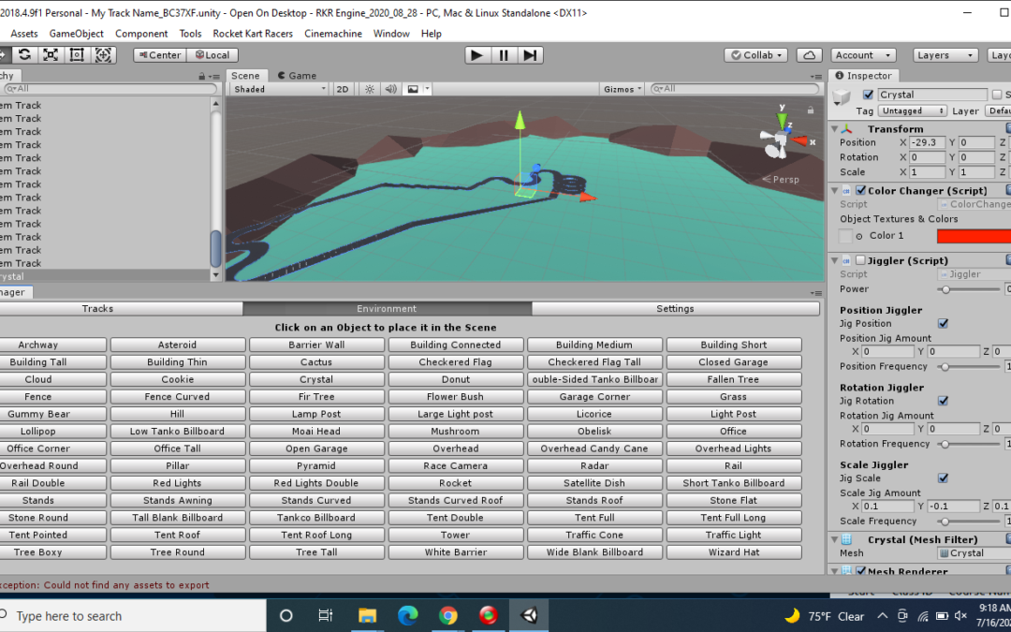This screenshot has height=632, width=1011.
Task: Click the Traffic Cone object button
Action: pos(594,536)
